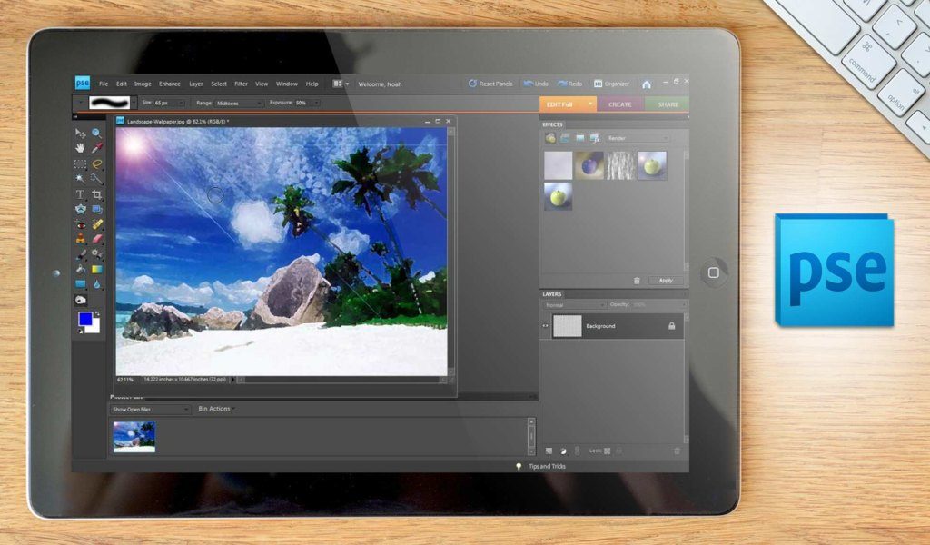Viewport: 930px width, 545px height.
Task: Open the layer Opacity dropdown
Action: [683, 305]
